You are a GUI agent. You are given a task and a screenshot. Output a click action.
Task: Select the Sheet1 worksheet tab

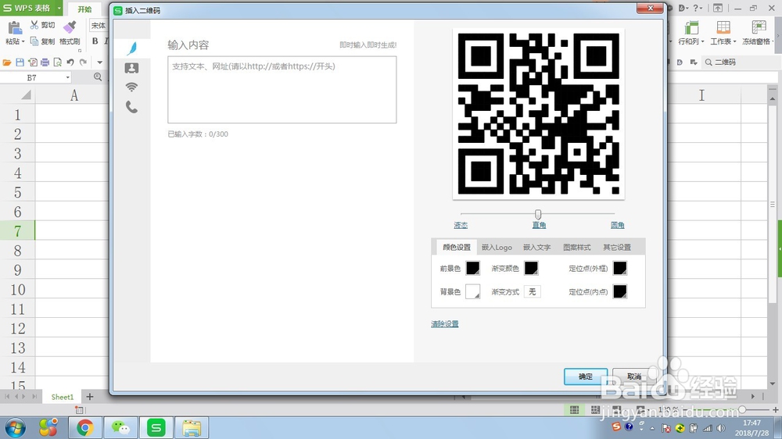pyautogui.click(x=63, y=397)
